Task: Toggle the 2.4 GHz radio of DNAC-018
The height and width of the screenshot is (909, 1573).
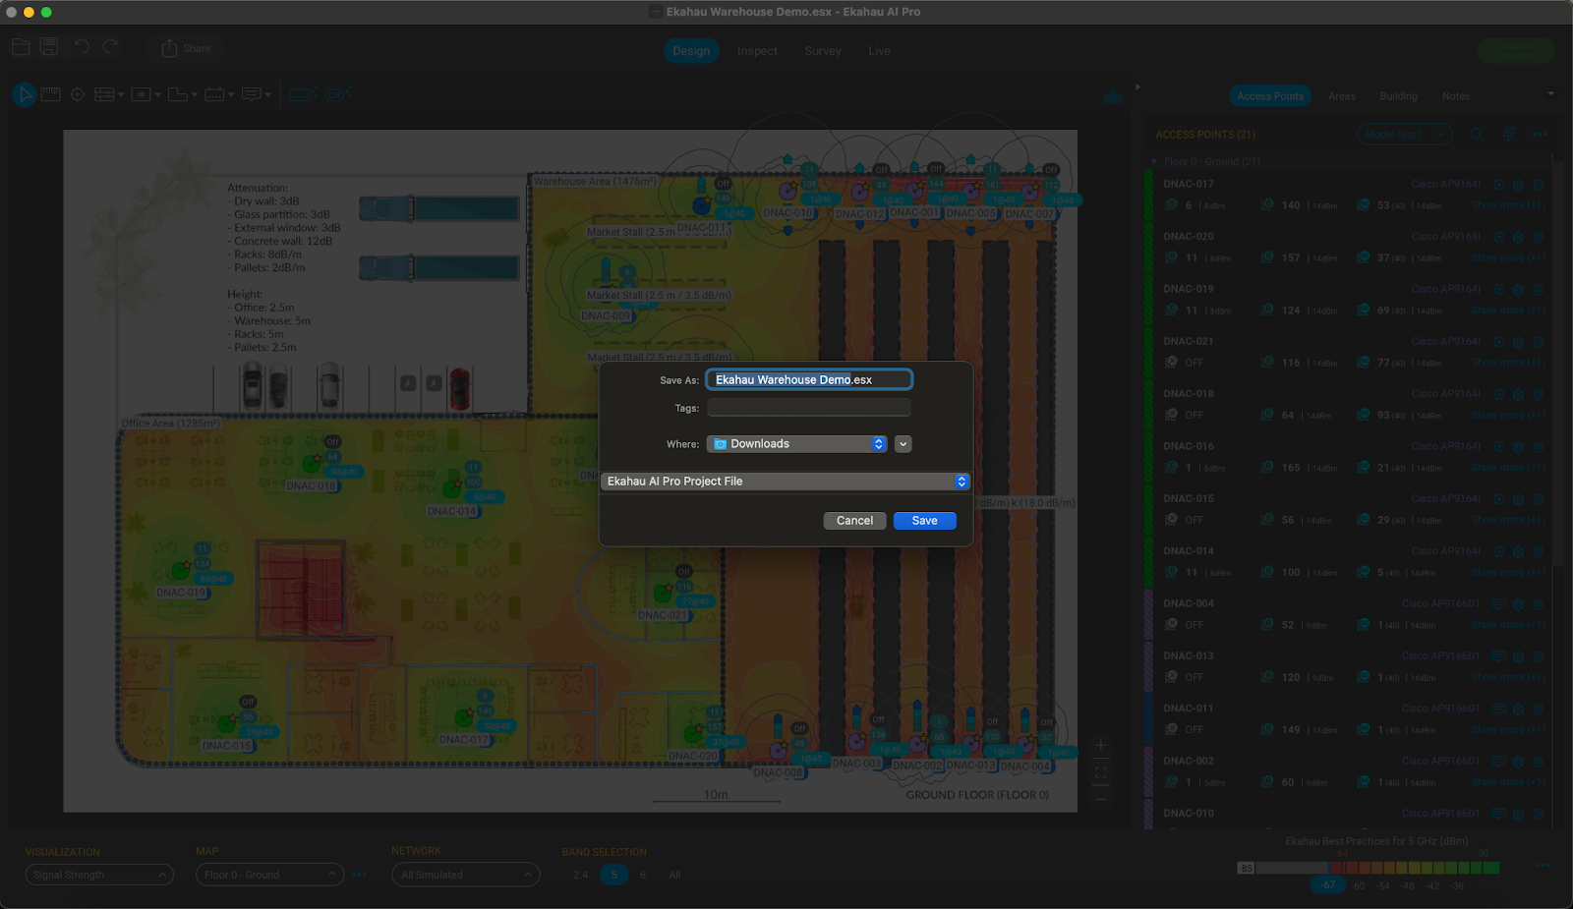Action: click(1171, 415)
